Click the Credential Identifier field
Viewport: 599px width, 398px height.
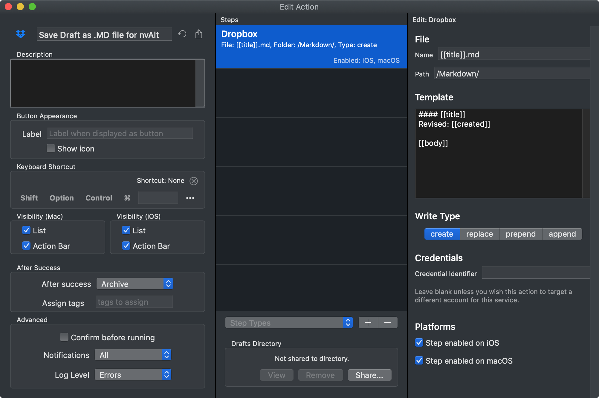[536, 273]
